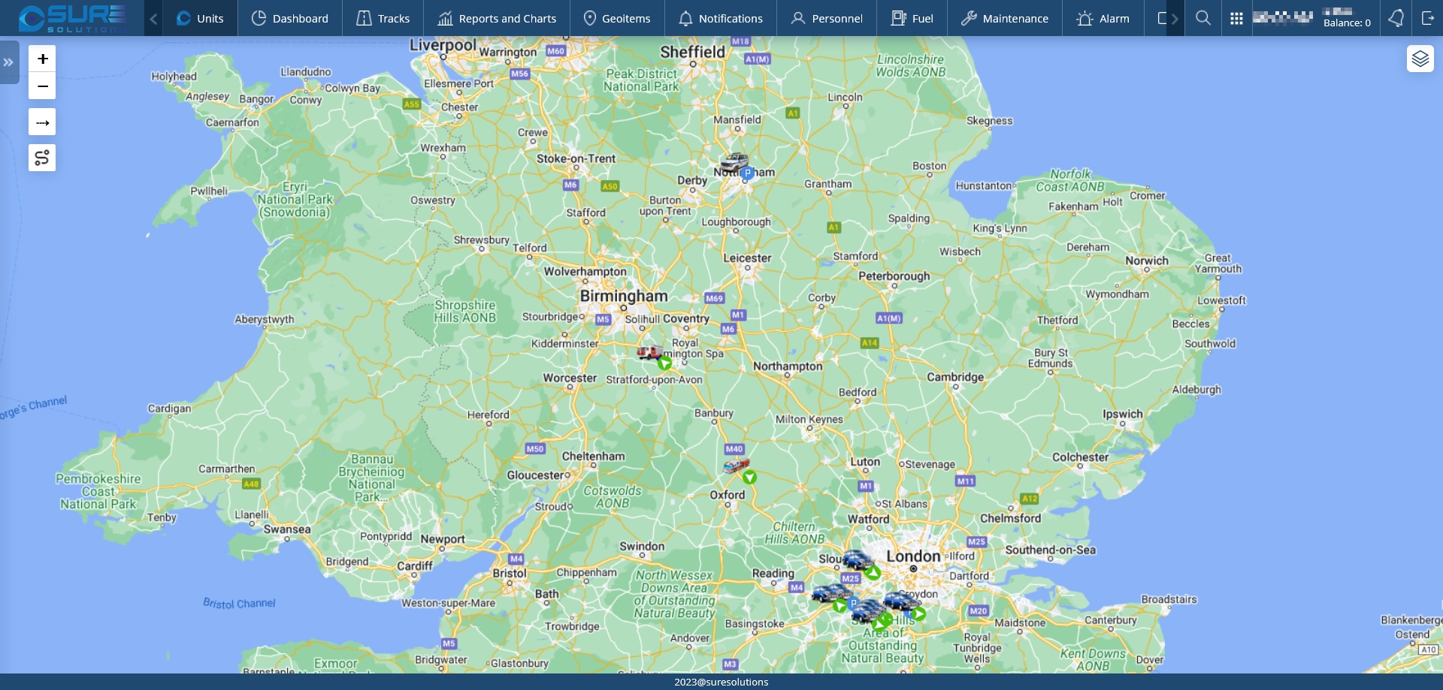The height and width of the screenshot is (690, 1443).
Task: Click the Sure Solutions logo
Action: (x=72, y=18)
